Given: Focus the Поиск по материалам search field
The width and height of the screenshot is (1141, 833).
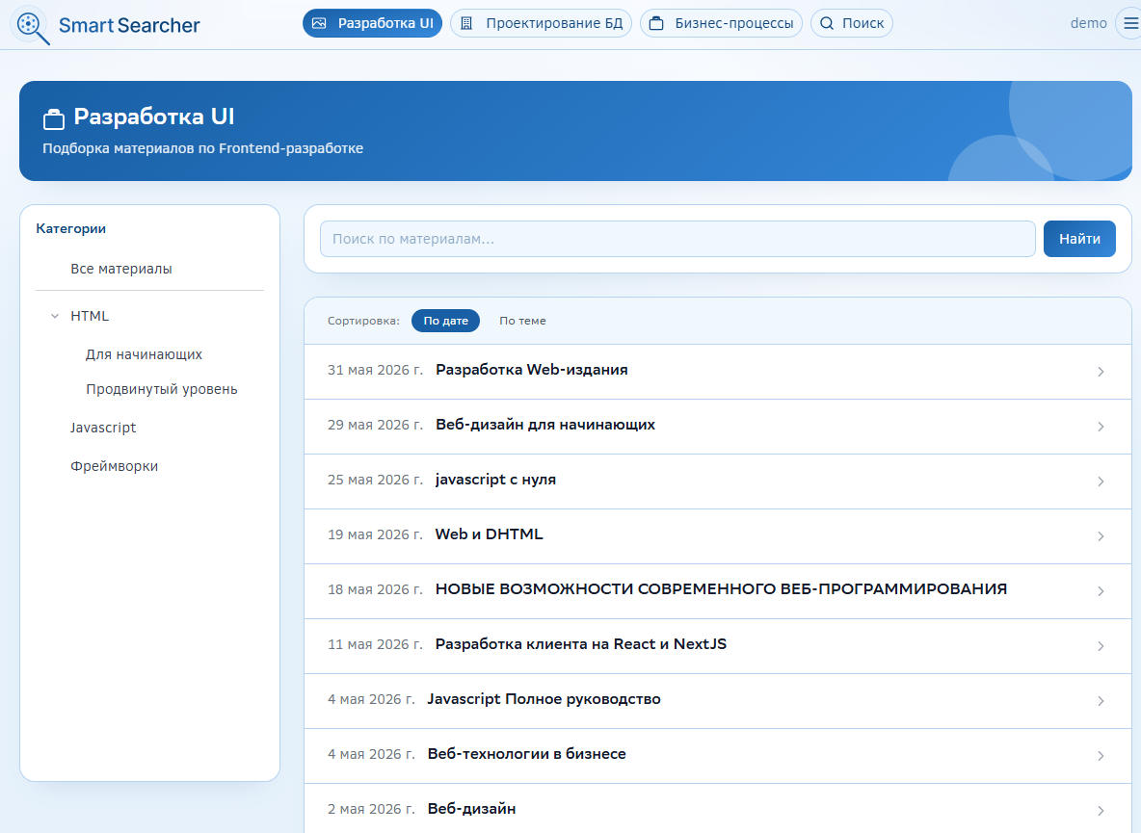Looking at the screenshot, I should [x=677, y=239].
